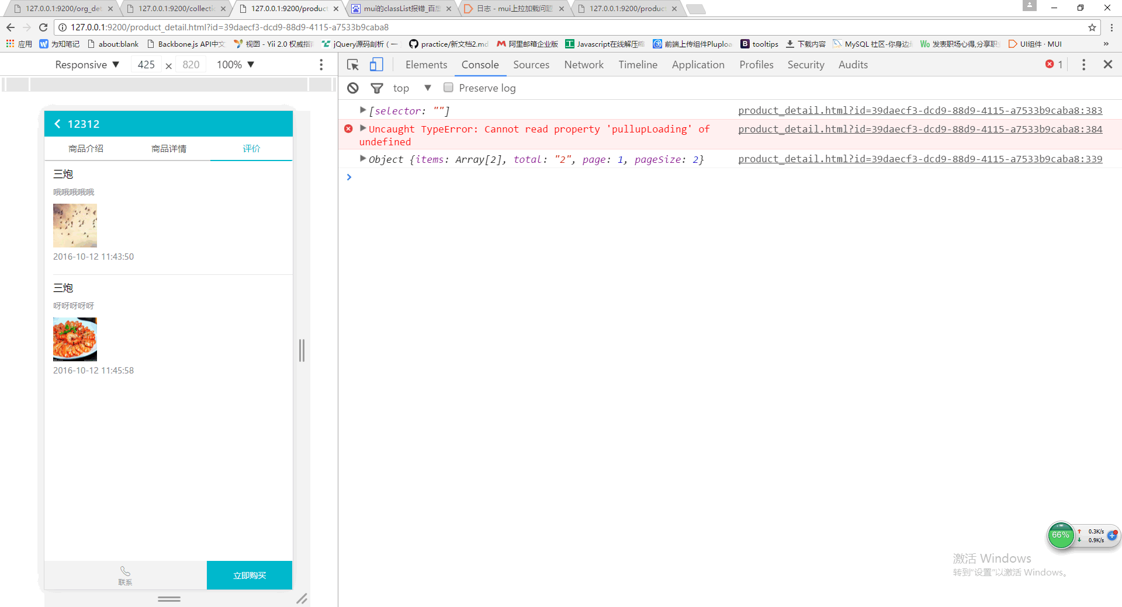Click the 立即购买 buy button
The width and height of the screenshot is (1122, 607).
click(250, 575)
